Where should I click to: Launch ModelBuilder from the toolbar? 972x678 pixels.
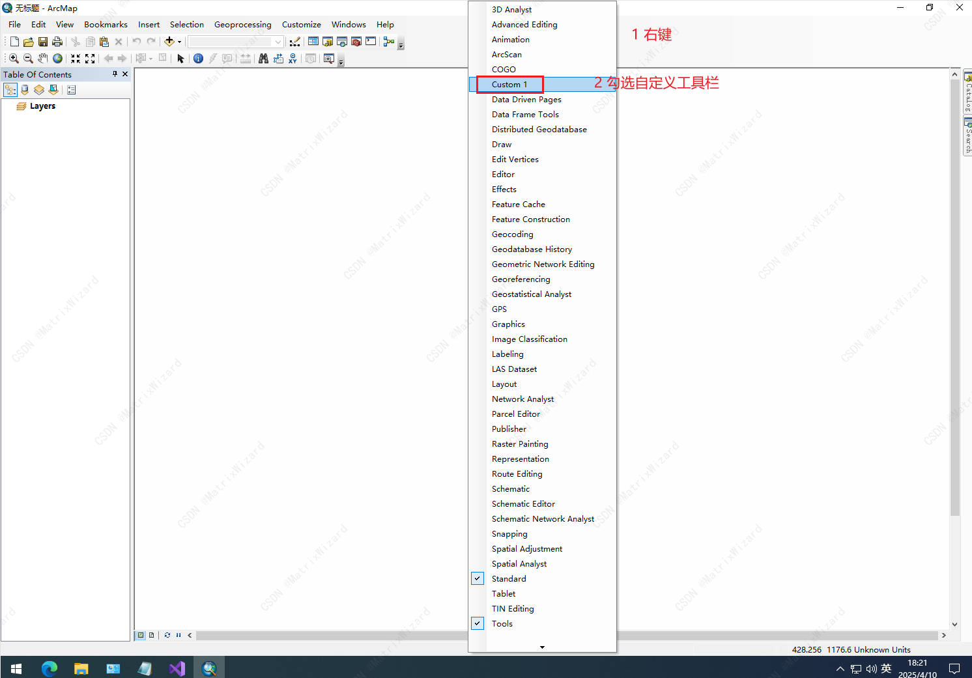389,42
